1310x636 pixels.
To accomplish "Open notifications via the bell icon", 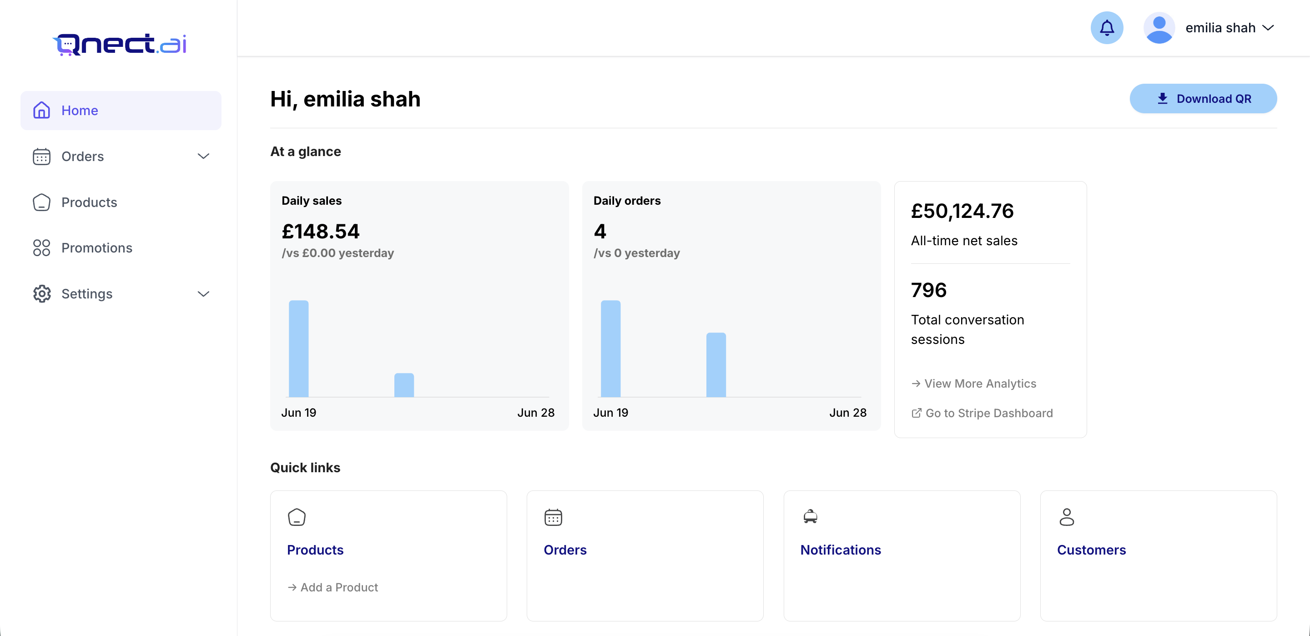I will click(x=1107, y=28).
